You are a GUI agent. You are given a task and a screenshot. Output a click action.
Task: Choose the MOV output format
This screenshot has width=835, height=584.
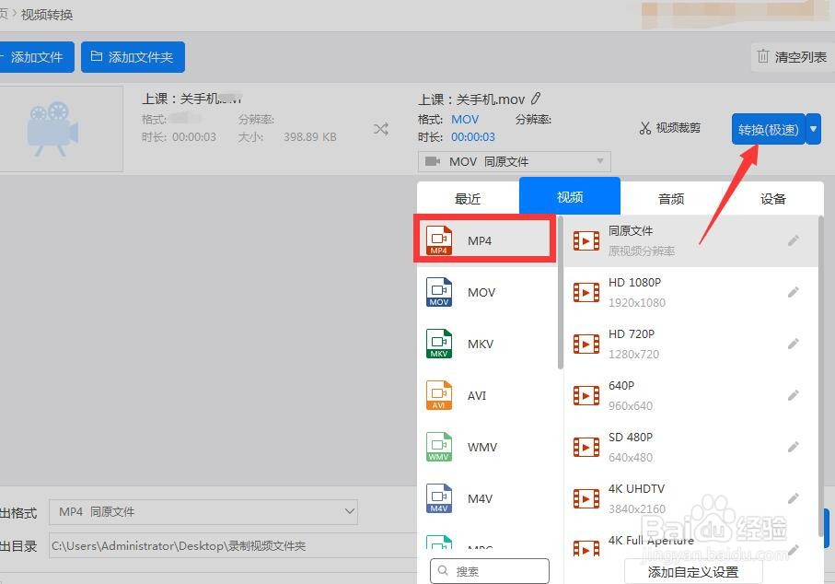click(x=481, y=292)
